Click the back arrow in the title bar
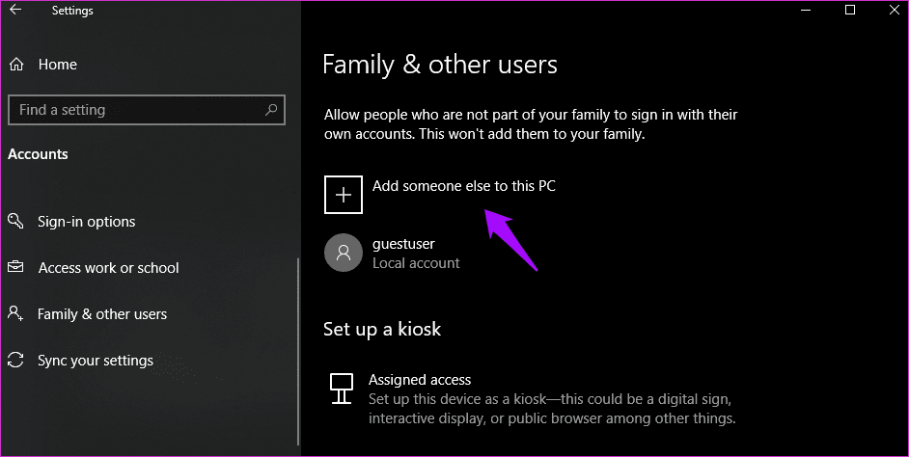Screen dimensions: 909x457 click(x=15, y=12)
